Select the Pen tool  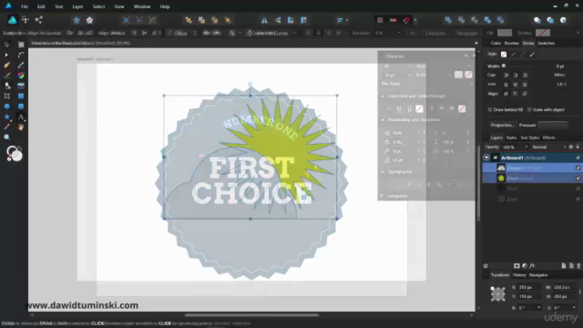pyautogui.click(x=6, y=65)
